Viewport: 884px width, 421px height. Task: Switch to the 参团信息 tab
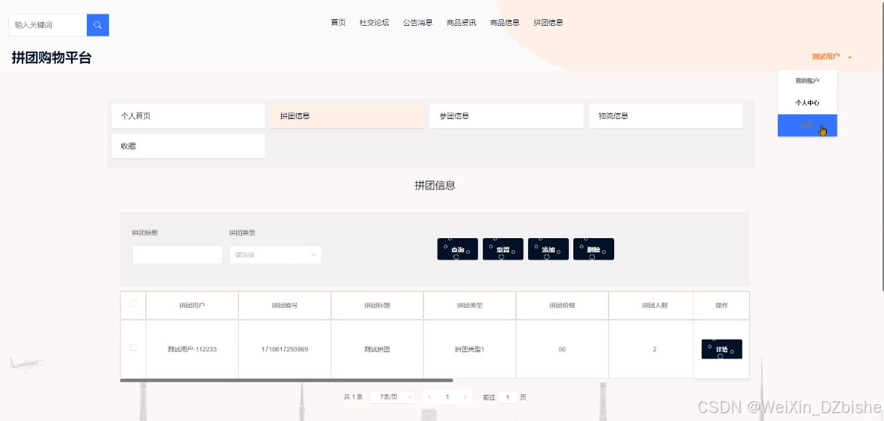point(507,116)
